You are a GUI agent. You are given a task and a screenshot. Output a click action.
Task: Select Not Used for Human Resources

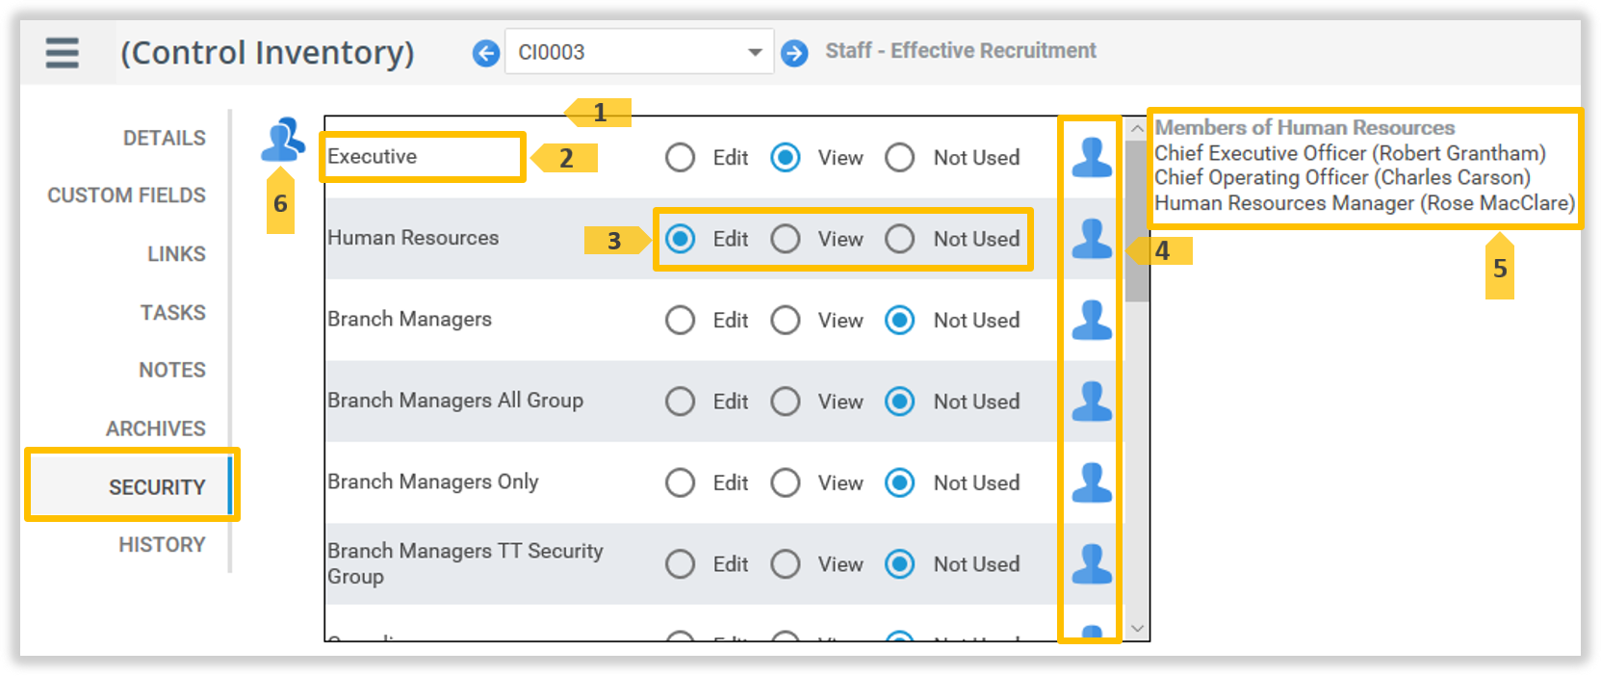click(x=900, y=239)
